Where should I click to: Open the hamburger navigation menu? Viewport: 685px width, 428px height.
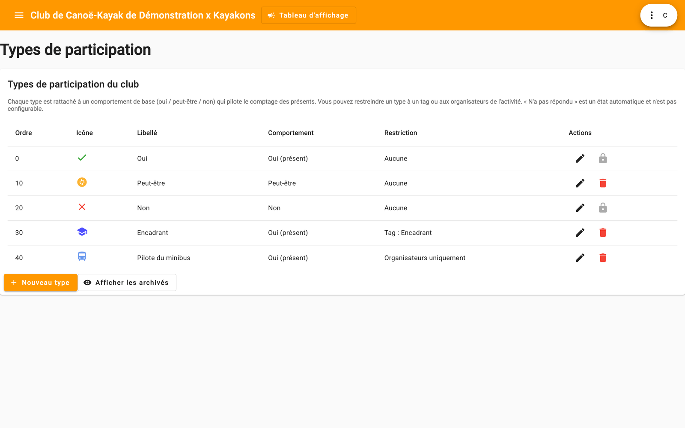[x=19, y=15]
